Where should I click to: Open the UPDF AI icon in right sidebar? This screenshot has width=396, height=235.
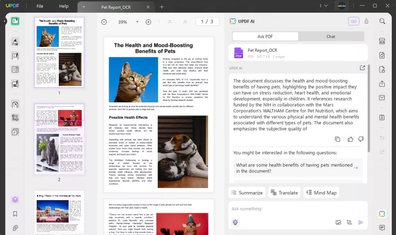coord(382,214)
